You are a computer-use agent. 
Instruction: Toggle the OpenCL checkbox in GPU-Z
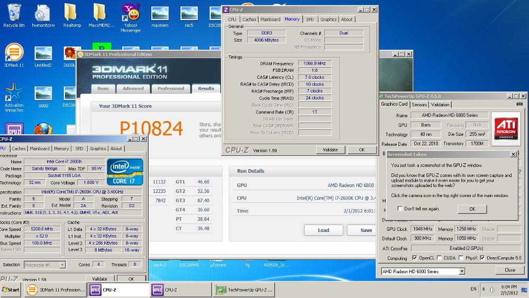click(x=414, y=258)
